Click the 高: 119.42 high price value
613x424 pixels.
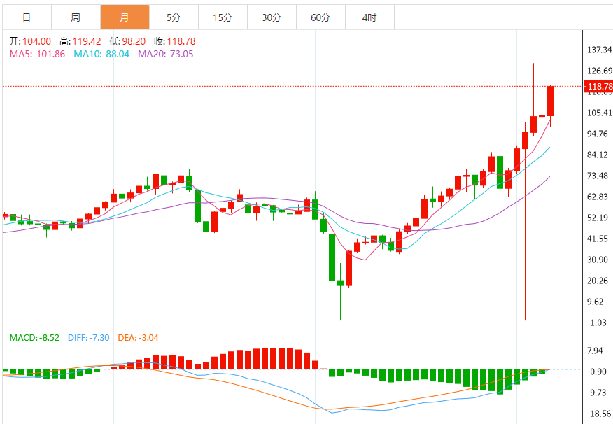(x=80, y=41)
